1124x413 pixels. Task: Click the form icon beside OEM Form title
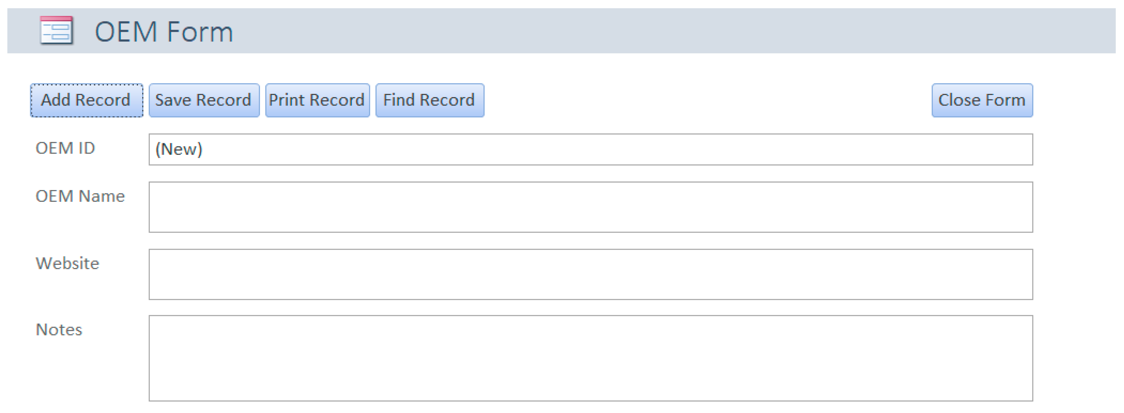click(56, 31)
